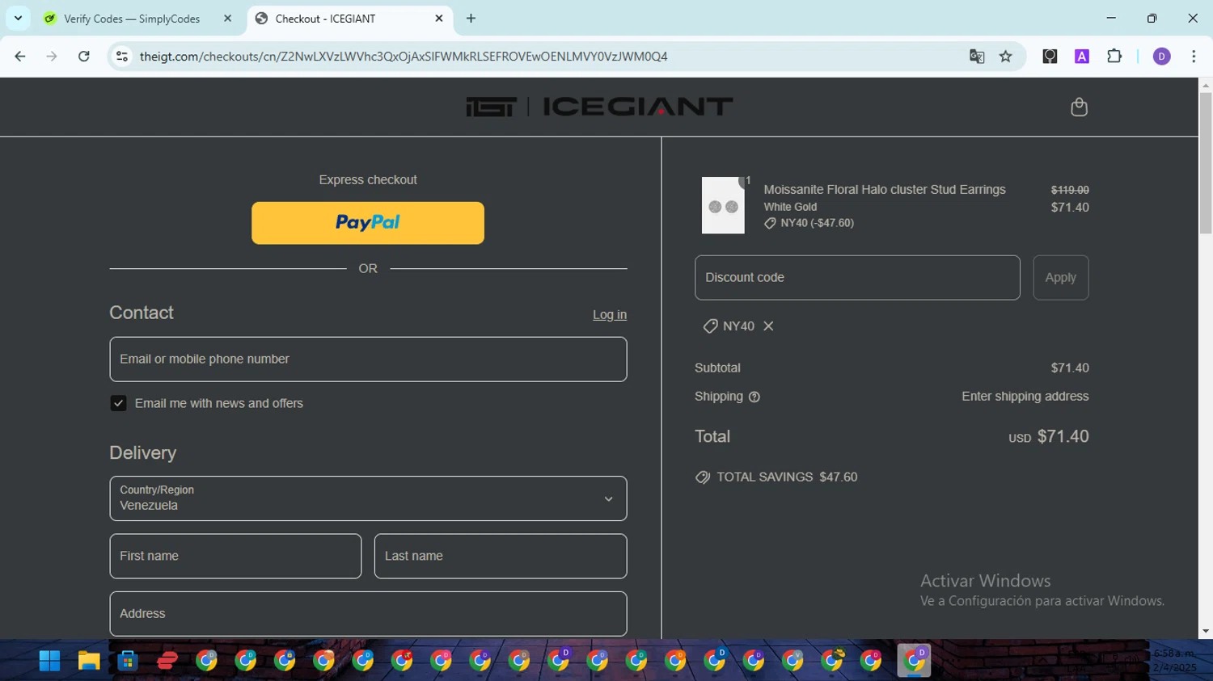Screen dimensions: 1213x681
Task: Go forward in browser history
Action: tap(52, 57)
